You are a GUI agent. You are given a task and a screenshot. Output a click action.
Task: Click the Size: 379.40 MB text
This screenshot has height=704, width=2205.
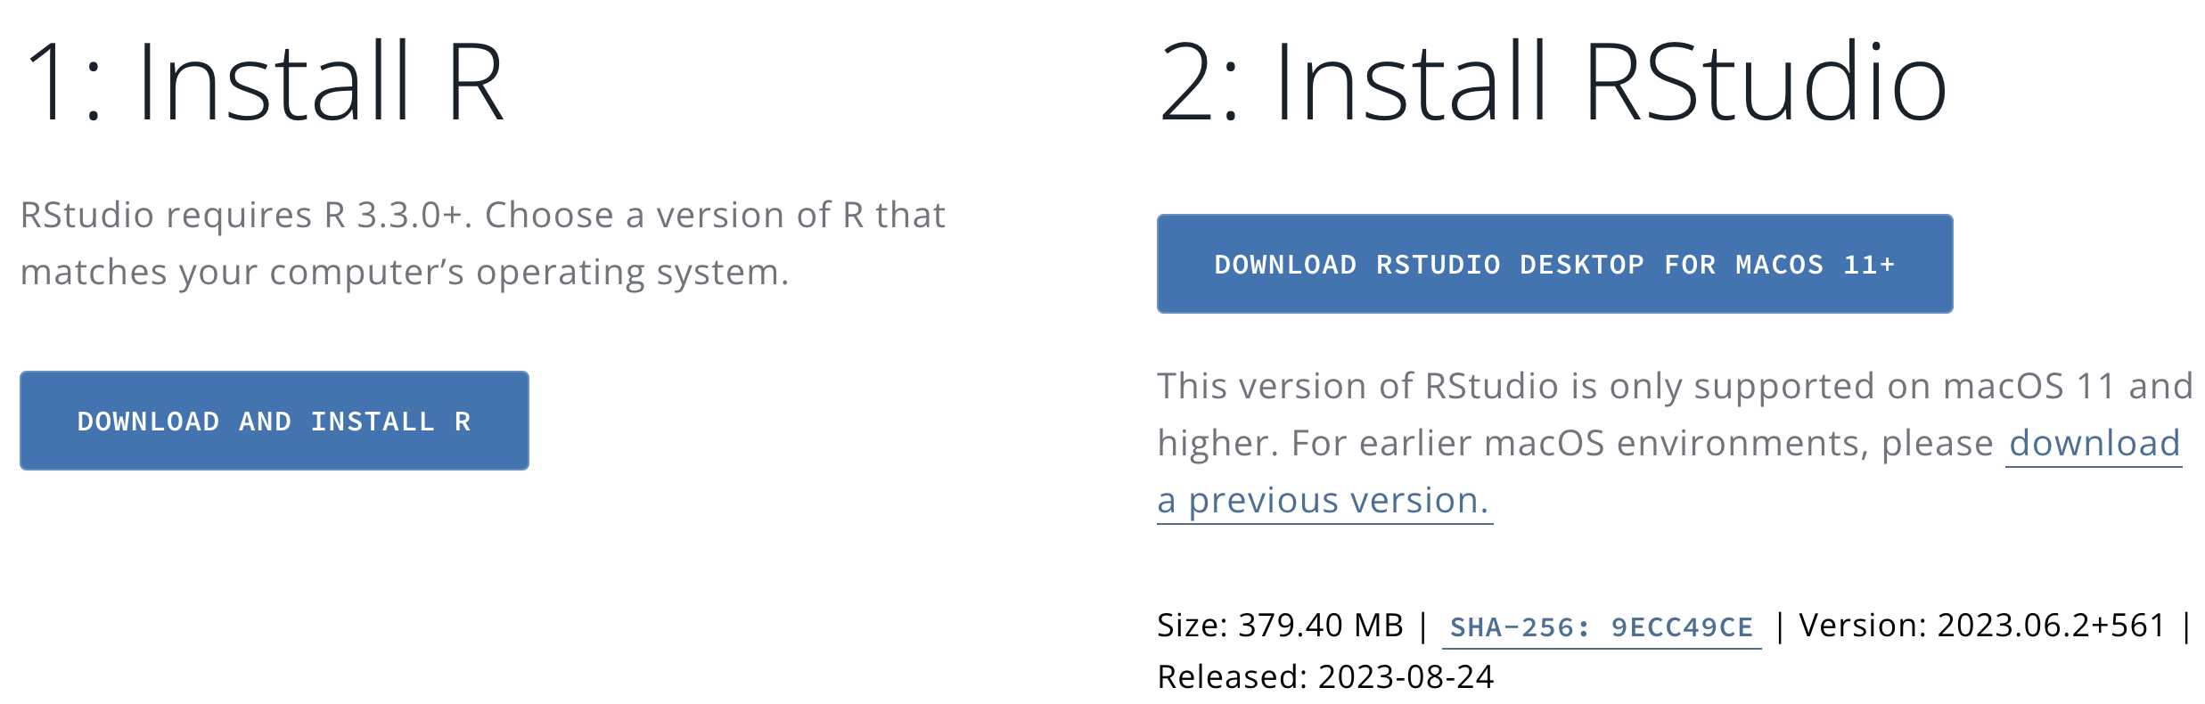pos(1280,626)
